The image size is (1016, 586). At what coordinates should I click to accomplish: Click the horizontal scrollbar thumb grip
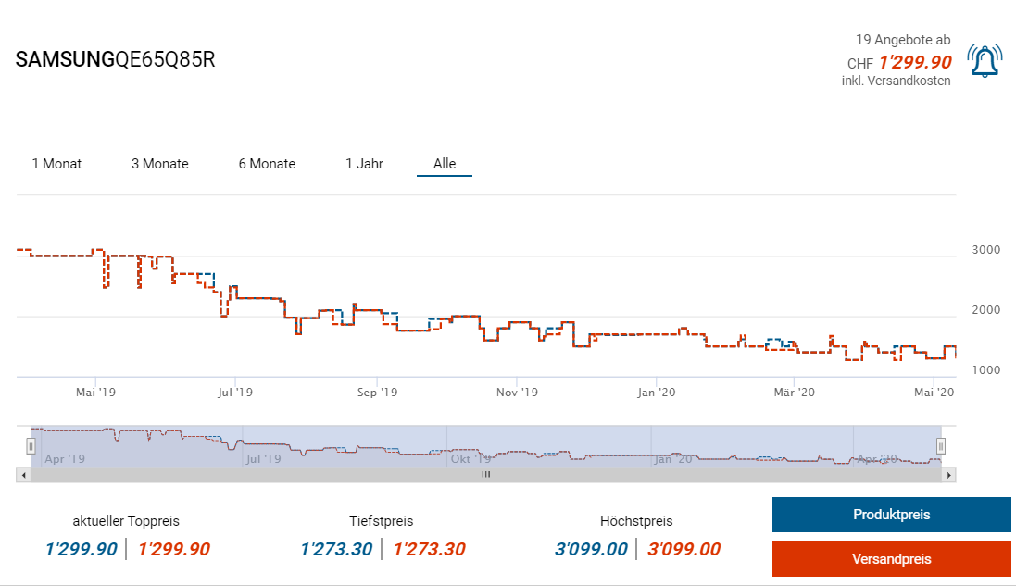pyautogui.click(x=485, y=475)
